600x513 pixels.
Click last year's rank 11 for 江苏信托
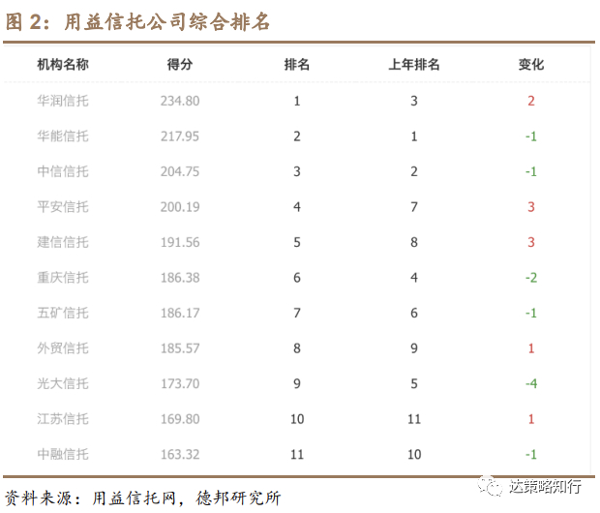[x=414, y=419]
